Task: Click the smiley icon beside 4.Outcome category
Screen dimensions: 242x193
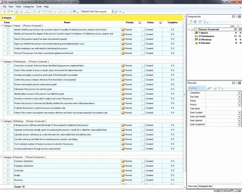Action: point(196,43)
